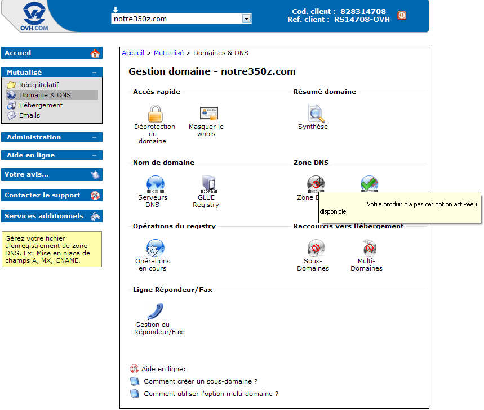
Task: Open Comment utiliser l'option multi-domaine ? guide
Action: (x=211, y=394)
